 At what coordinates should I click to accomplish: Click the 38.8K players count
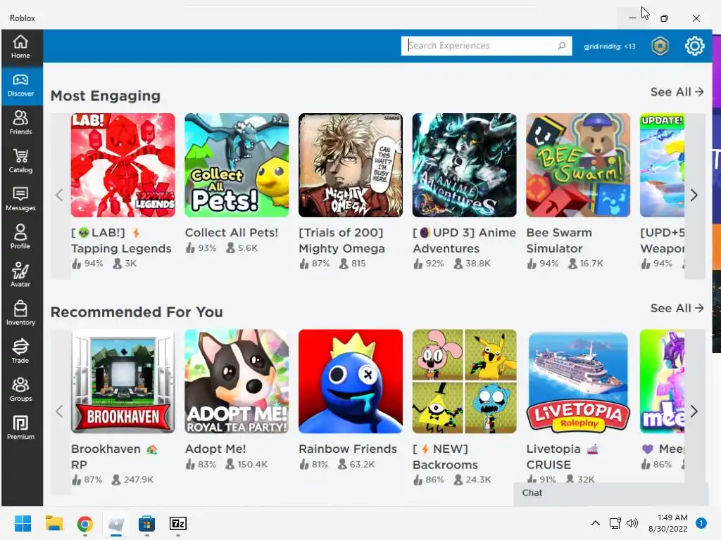[477, 263]
